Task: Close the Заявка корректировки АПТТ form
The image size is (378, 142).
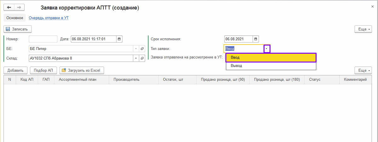Action: (374, 6)
